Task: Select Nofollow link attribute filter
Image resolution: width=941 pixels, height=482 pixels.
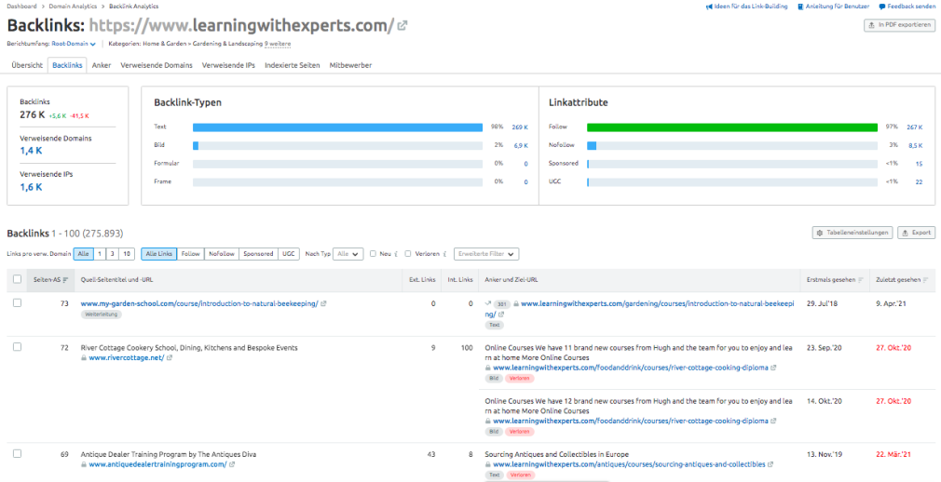Action: (x=222, y=254)
